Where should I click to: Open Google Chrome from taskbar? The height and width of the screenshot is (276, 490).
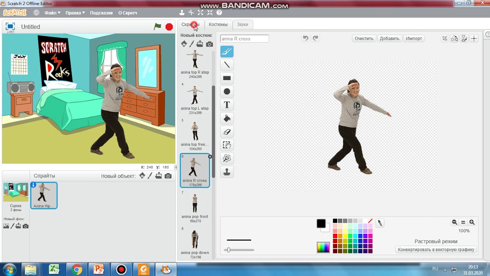77,269
